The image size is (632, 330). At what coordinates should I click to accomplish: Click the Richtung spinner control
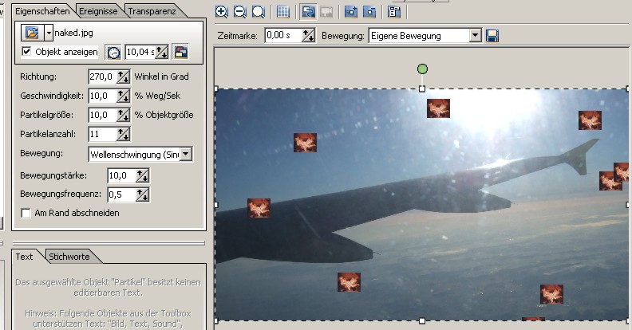(123, 77)
